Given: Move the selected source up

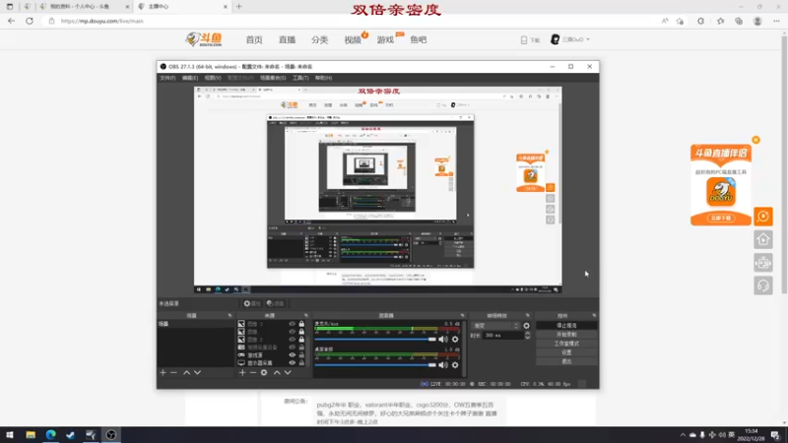Looking at the screenshot, I should click(x=277, y=373).
